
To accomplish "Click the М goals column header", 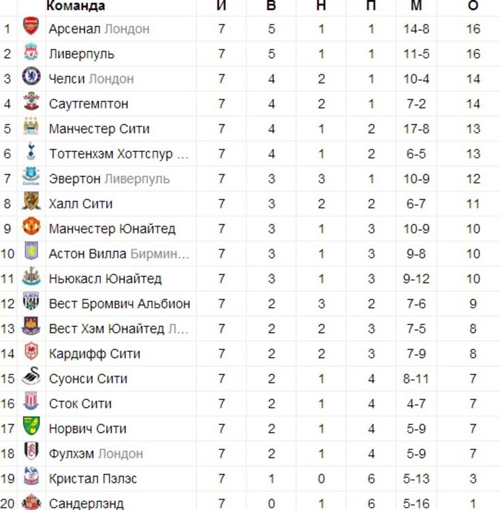I will point(416,5).
